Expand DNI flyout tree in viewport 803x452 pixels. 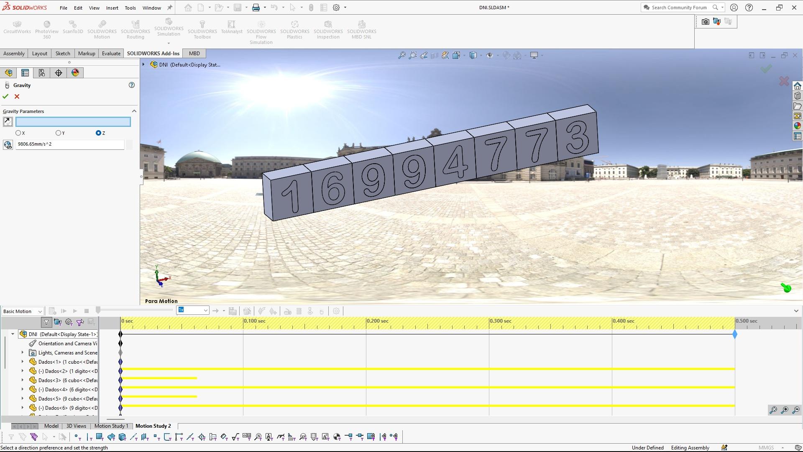(143, 64)
